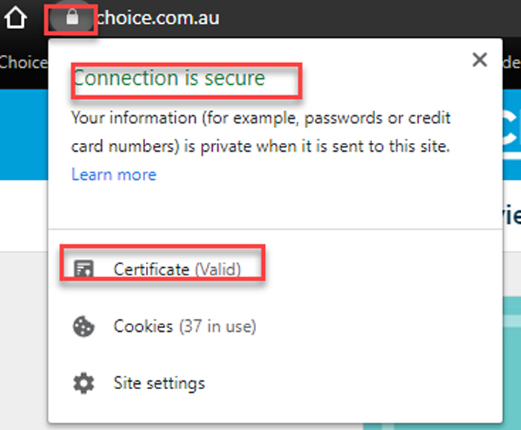Click the (Valid) status text beside Certificate

217,269
